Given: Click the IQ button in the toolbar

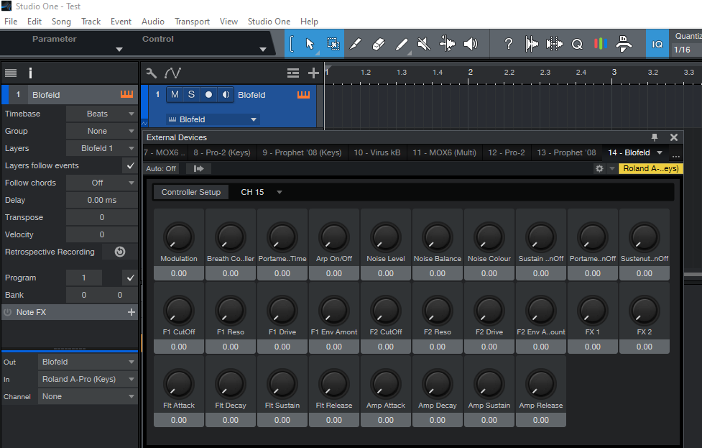Looking at the screenshot, I should tap(657, 44).
